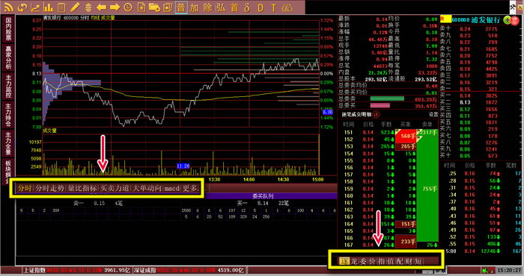
Task: Go forward with the right arrow icon
Action: [x=115, y=7]
